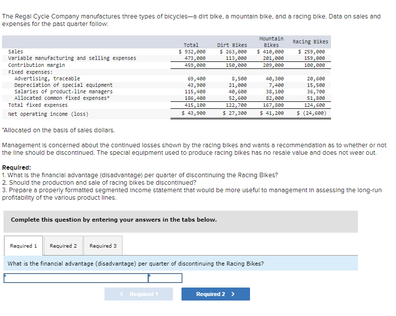
Task: Select Dirt Bikes net income $ 27,300
Action: coord(234,113)
